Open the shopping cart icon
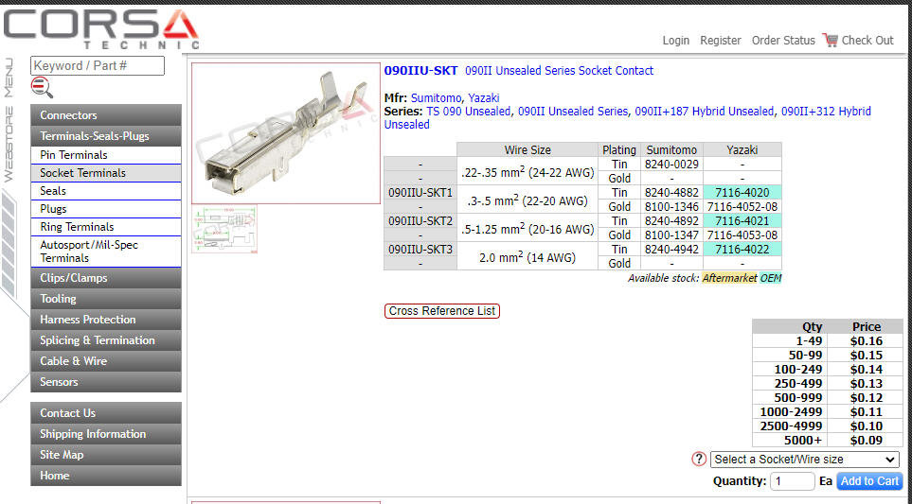The width and height of the screenshot is (912, 504). 831,40
